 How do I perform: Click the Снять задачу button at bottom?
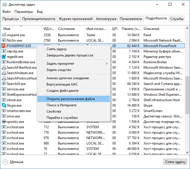(175, 162)
